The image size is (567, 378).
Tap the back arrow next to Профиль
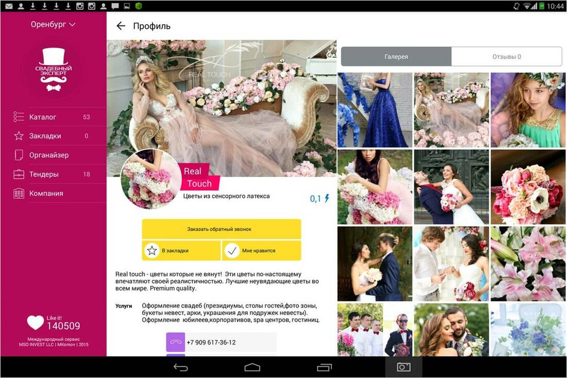pyautogui.click(x=121, y=26)
